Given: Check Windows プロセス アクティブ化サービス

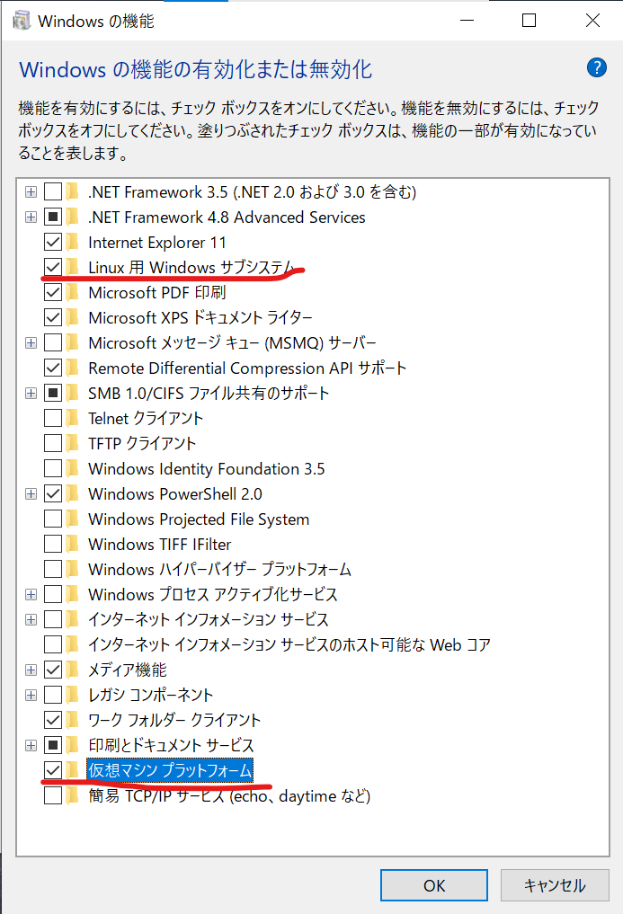Looking at the screenshot, I should (53, 594).
